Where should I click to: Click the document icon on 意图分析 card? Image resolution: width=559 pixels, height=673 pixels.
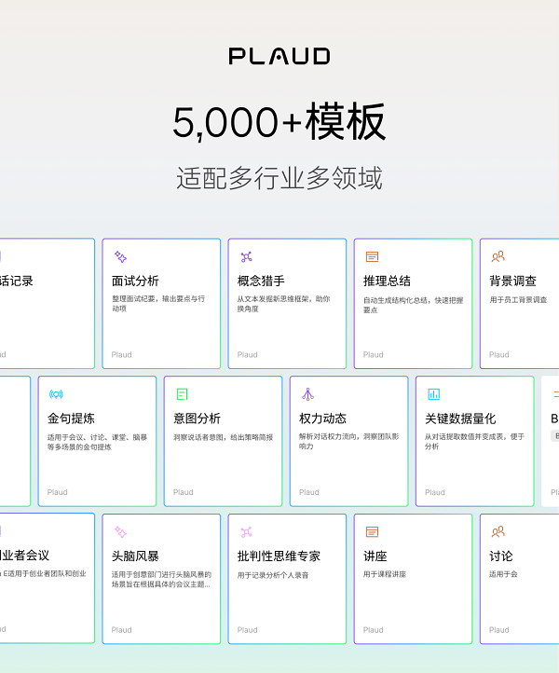(x=182, y=394)
